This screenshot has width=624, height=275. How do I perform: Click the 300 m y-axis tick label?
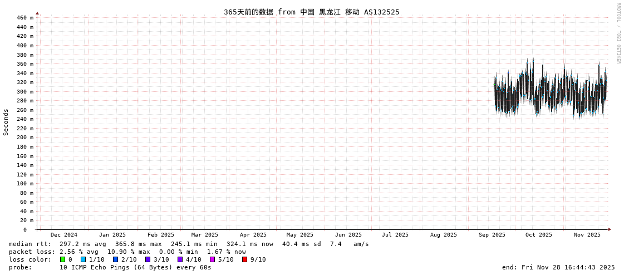click(x=24, y=92)
